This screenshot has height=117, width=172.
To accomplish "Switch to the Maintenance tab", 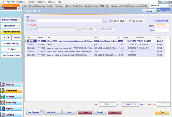I will point(59,6).
